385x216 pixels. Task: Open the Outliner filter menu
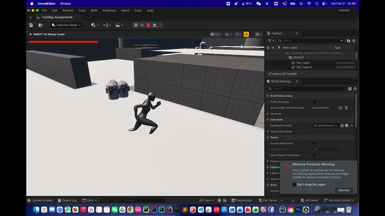coord(271,41)
